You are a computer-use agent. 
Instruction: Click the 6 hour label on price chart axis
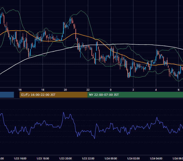pyautogui.click(x=179, y=90)
